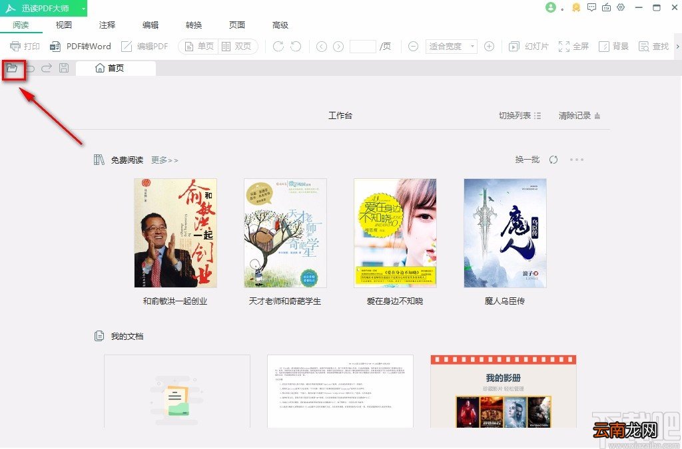This screenshot has height=449, width=682.
Task: Click title text 魔人乌臣传
Action: (x=505, y=301)
